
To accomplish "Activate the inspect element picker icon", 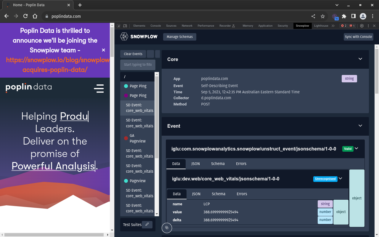I will pyautogui.click(x=118, y=26).
